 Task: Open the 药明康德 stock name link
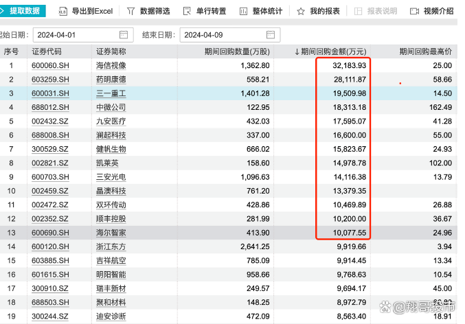[x=111, y=80]
